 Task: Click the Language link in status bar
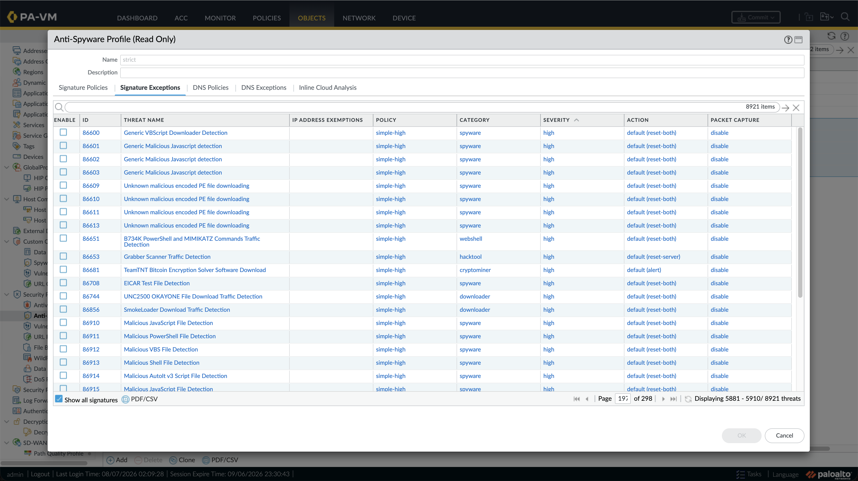785,474
